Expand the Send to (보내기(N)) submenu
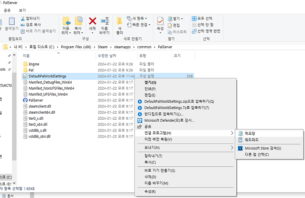This screenshot has height=198, width=305. tap(185, 148)
